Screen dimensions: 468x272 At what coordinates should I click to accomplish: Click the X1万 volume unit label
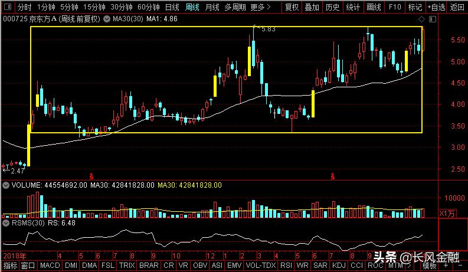(447, 213)
